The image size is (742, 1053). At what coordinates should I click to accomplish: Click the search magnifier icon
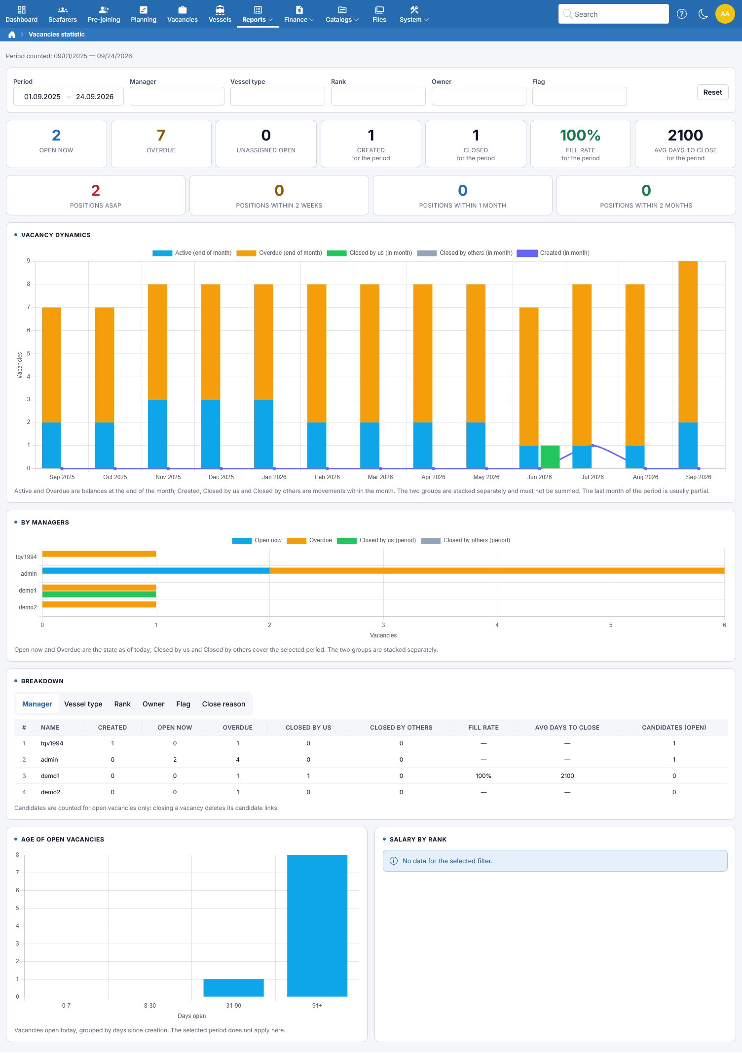pos(568,14)
